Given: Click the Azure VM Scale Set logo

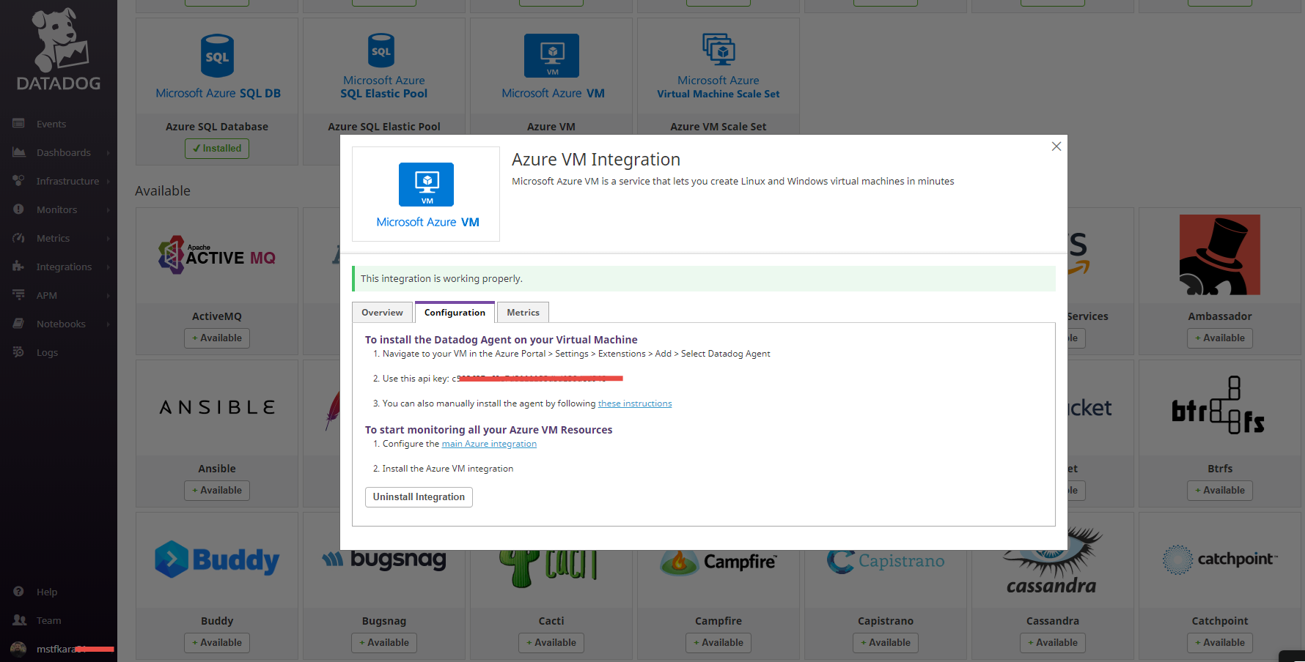Looking at the screenshot, I should [718, 67].
